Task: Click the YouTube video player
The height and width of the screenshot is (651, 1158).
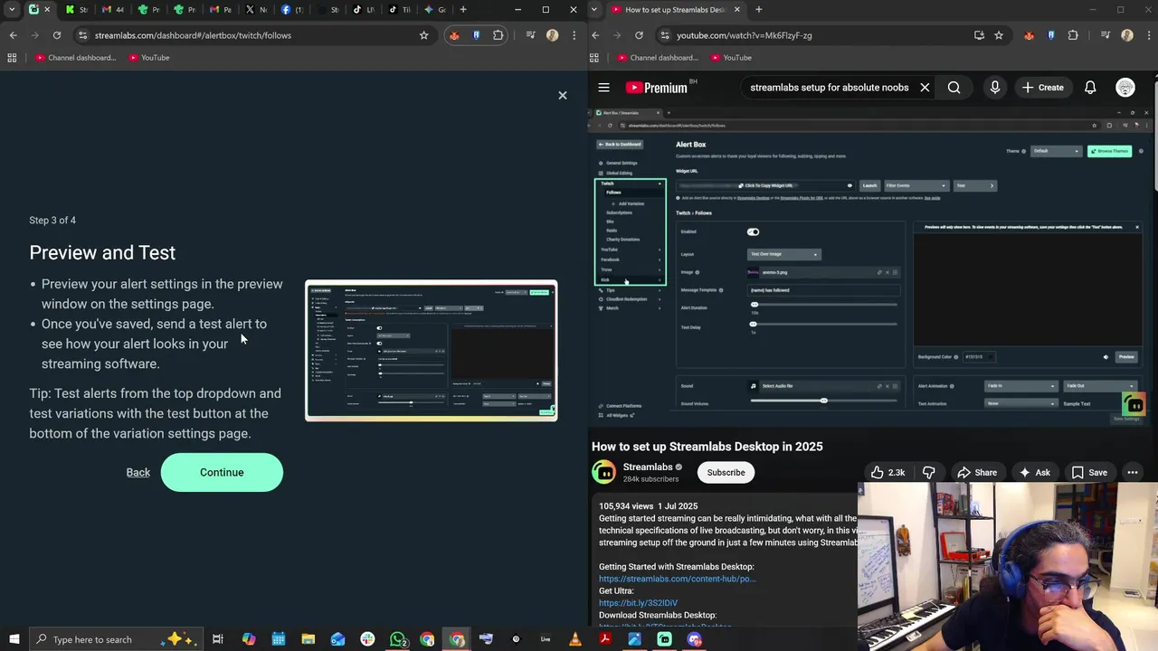Action: 868,267
